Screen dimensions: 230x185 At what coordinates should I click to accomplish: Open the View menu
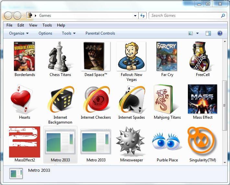[33, 25]
